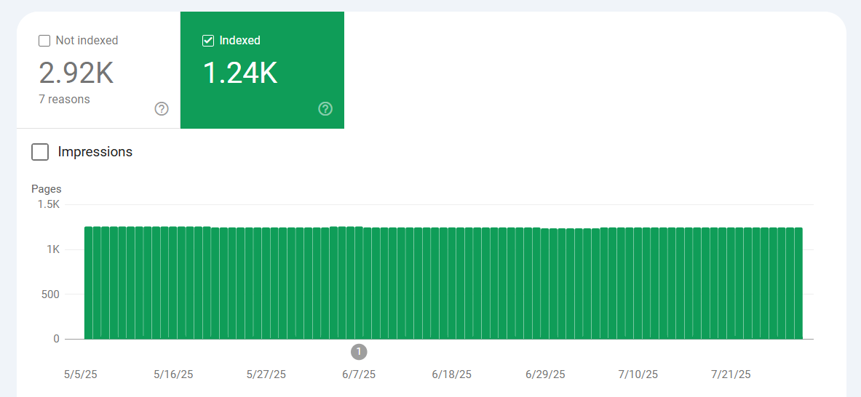Select the 1.24K indexed count

coord(240,73)
